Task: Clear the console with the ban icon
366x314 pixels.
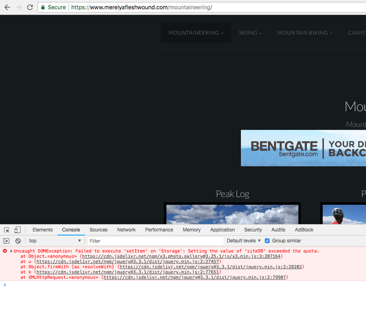Action: [x=18, y=241]
